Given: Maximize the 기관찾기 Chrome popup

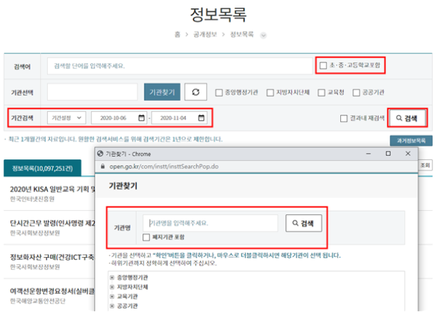Looking at the screenshot, I should pyautogui.click(x=388, y=153).
